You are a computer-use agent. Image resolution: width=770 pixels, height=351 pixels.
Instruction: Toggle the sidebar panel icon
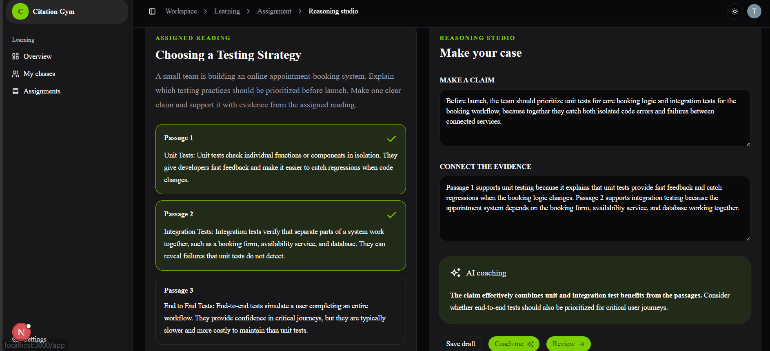tap(152, 11)
